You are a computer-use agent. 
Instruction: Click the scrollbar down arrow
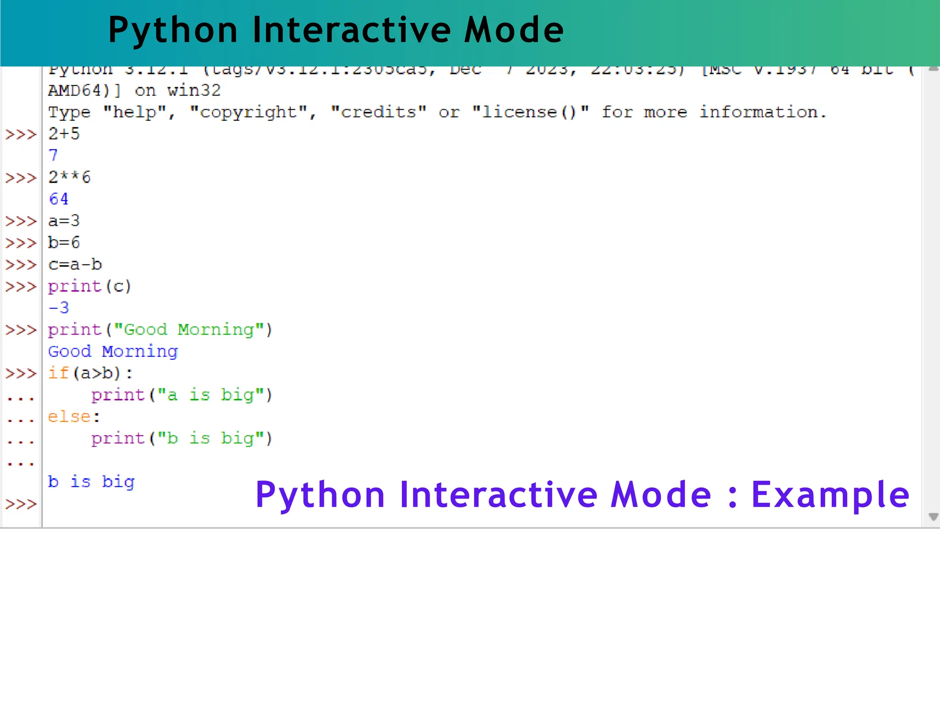(x=933, y=517)
